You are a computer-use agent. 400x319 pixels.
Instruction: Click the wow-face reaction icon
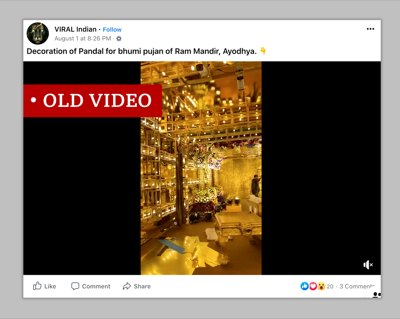click(x=322, y=286)
